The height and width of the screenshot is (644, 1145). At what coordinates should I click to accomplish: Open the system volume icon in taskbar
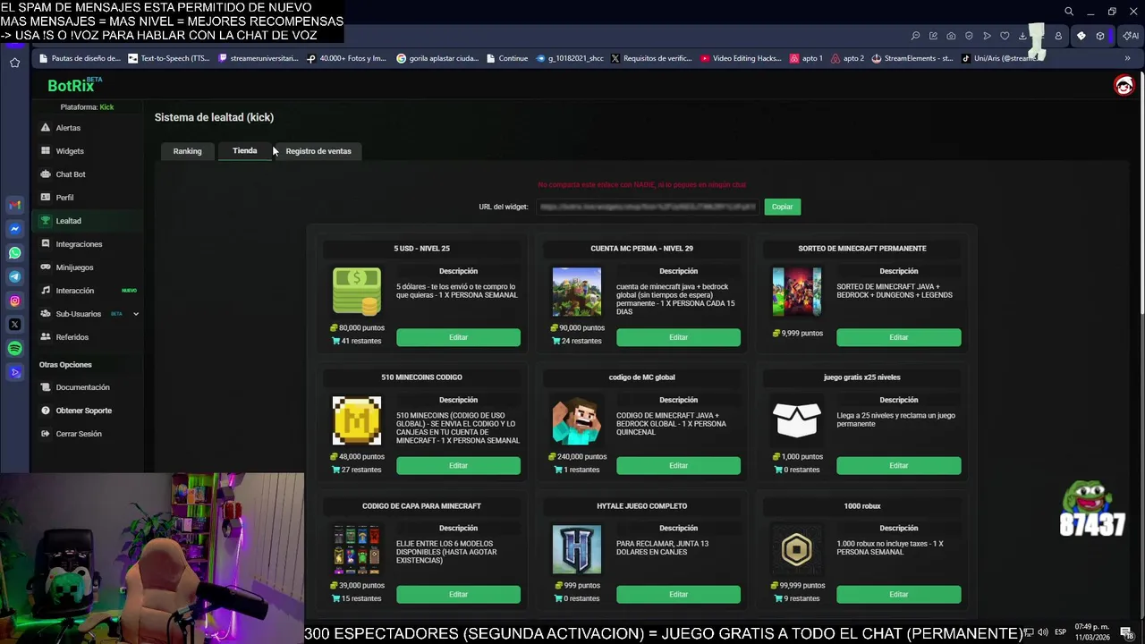tap(1042, 632)
